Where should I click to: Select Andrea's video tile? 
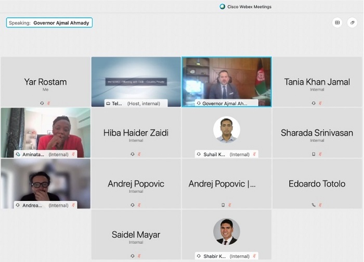pyautogui.click(x=46, y=181)
